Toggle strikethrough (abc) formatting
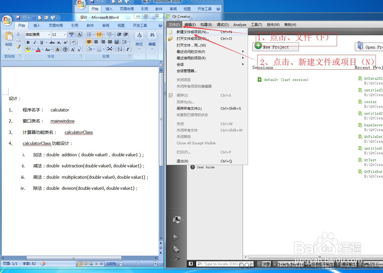 (52, 42)
